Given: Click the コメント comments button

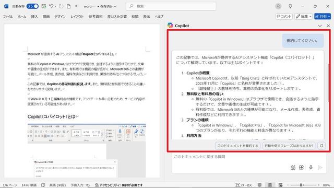Looking at the screenshot, I should click(284, 16).
